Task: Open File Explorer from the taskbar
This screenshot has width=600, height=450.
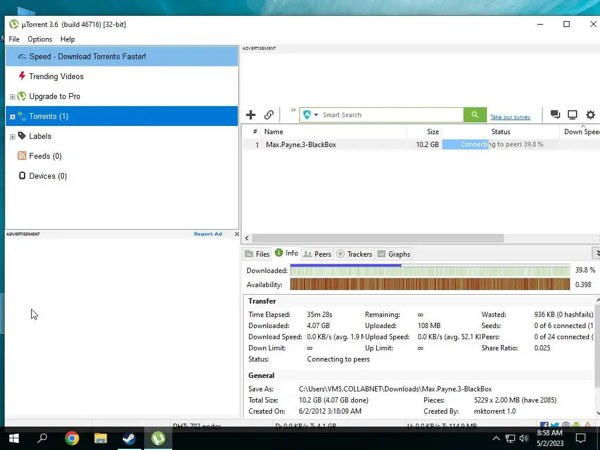Action: (101, 438)
